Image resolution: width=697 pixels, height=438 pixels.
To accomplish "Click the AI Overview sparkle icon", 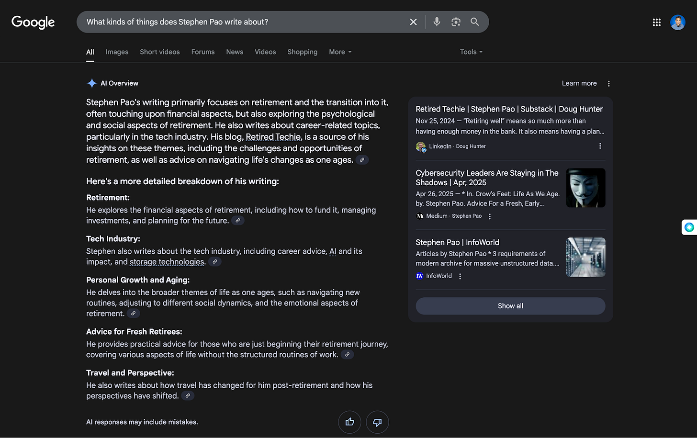I will tap(91, 83).
